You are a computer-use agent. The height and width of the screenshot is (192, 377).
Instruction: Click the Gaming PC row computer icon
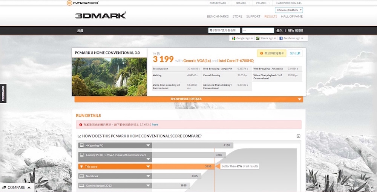82,155
